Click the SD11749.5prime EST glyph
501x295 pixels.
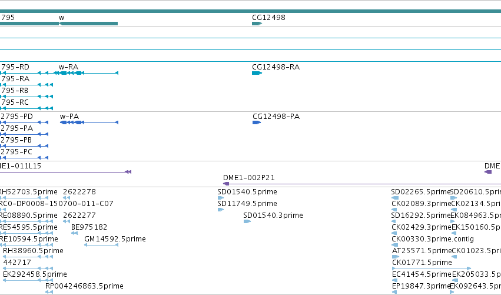pos(220,210)
